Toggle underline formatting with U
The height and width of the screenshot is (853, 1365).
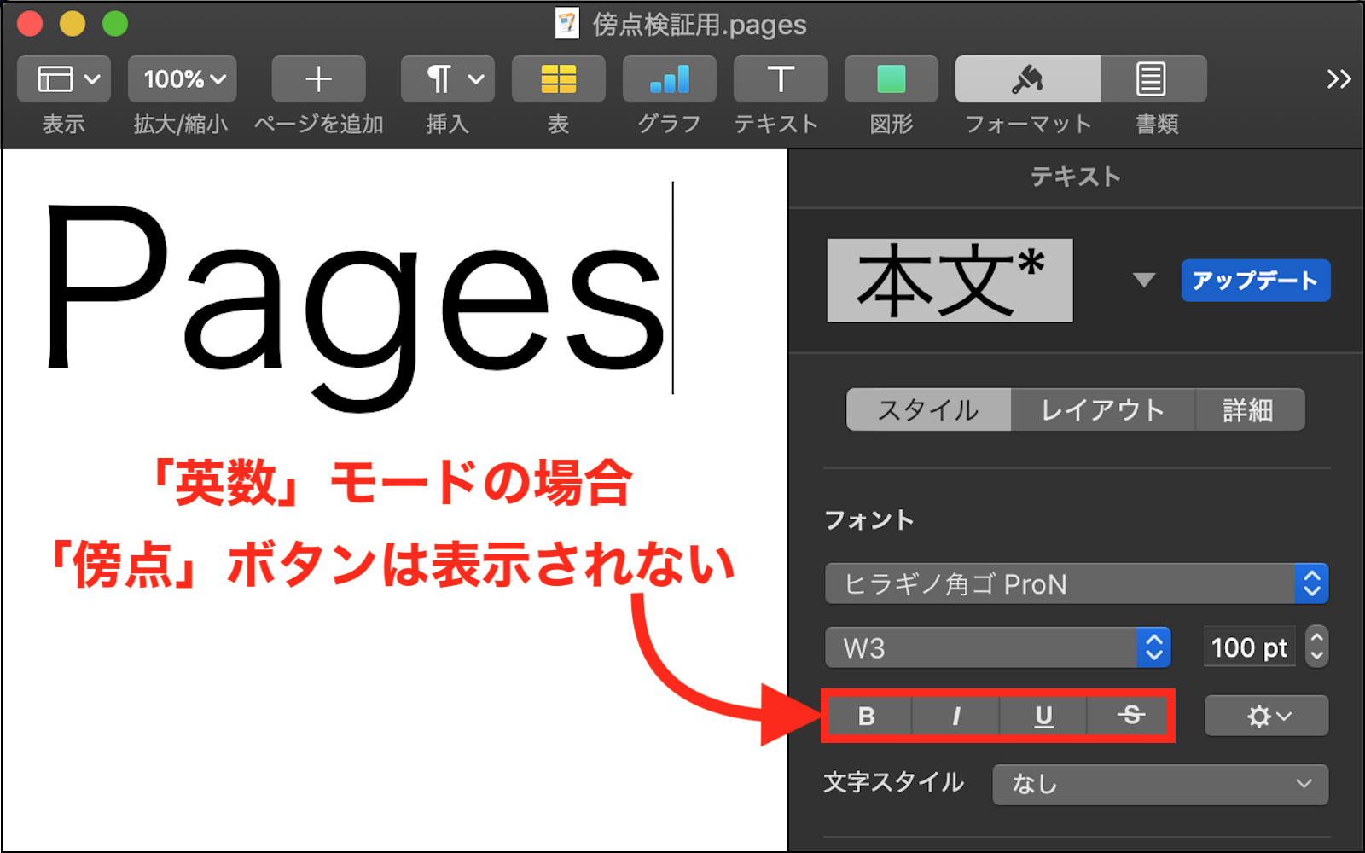1043,717
